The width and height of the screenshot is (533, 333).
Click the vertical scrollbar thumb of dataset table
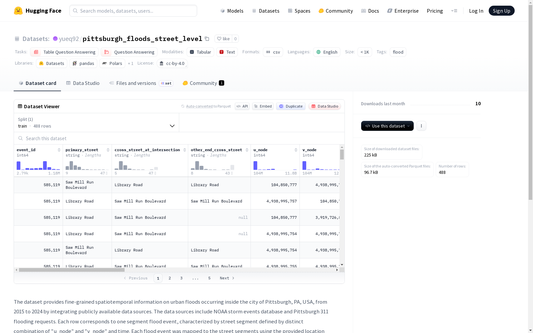342,155
